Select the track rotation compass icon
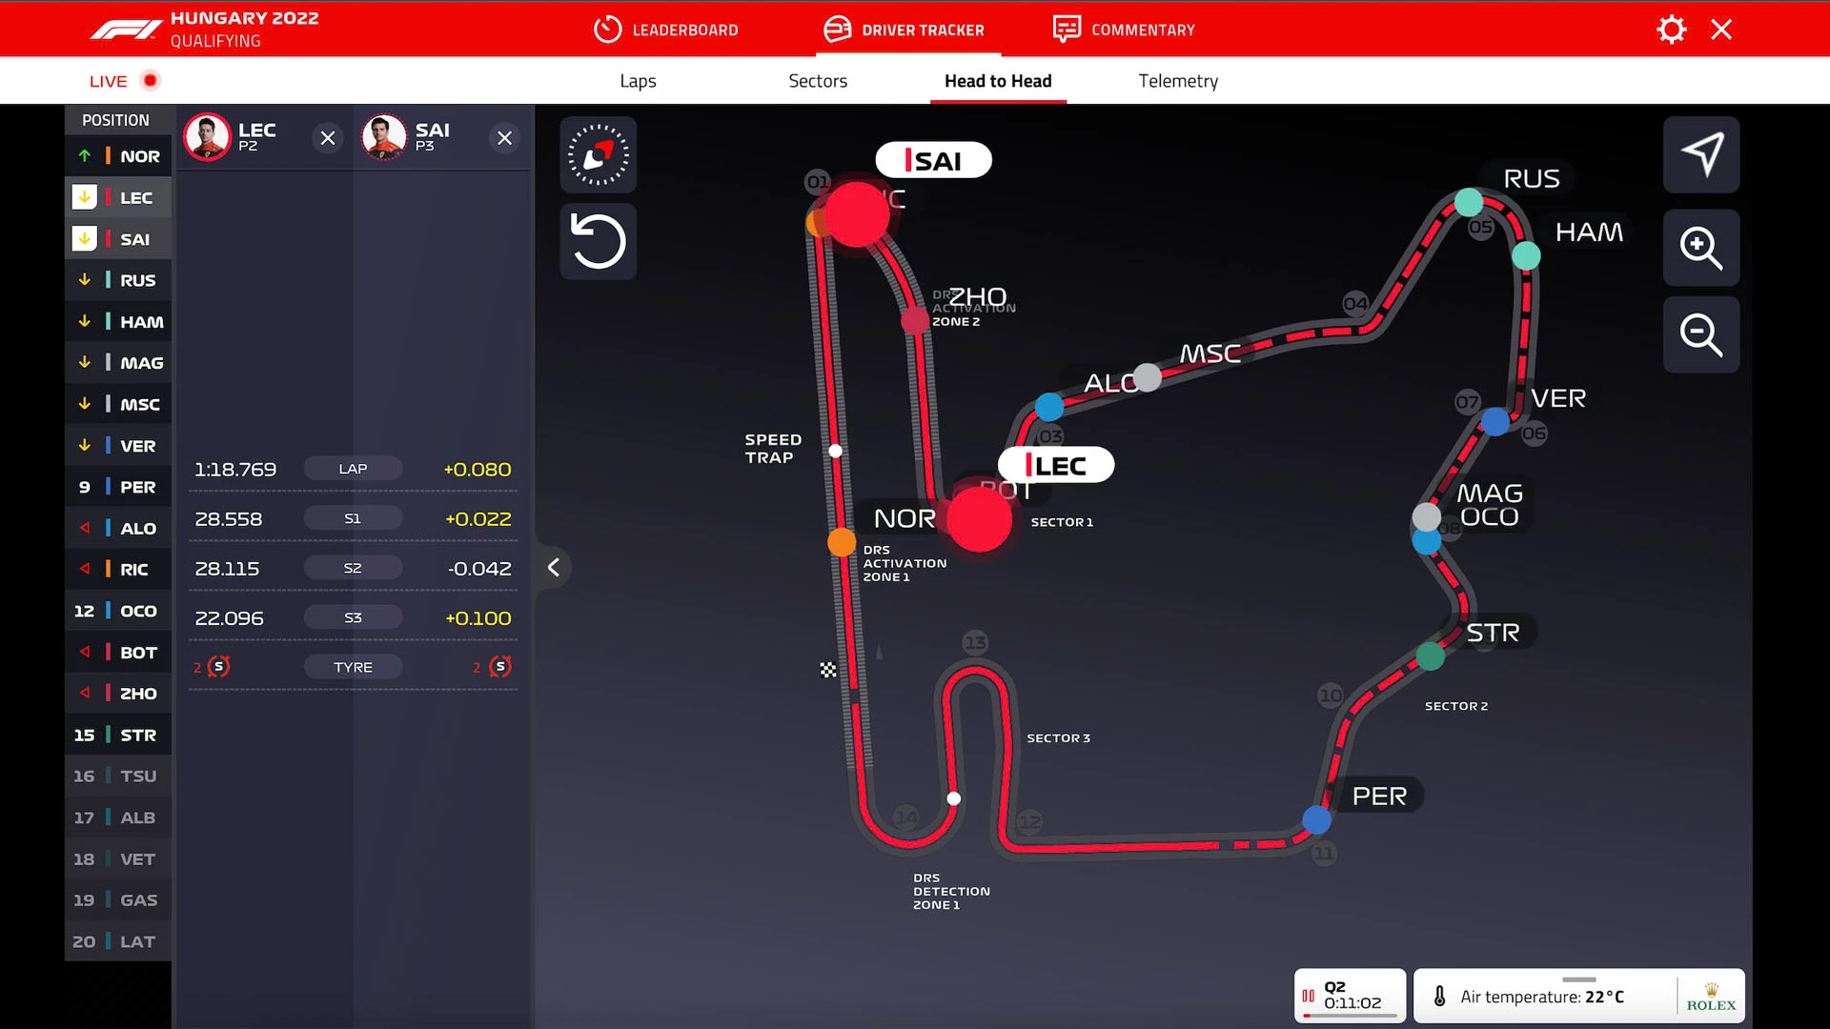 pyautogui.click(x=598, y=154)
